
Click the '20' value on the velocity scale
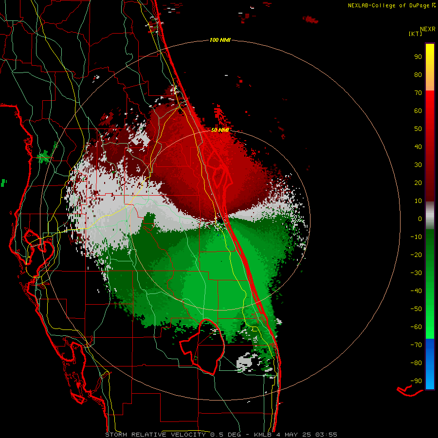click(x=418, y=182)
